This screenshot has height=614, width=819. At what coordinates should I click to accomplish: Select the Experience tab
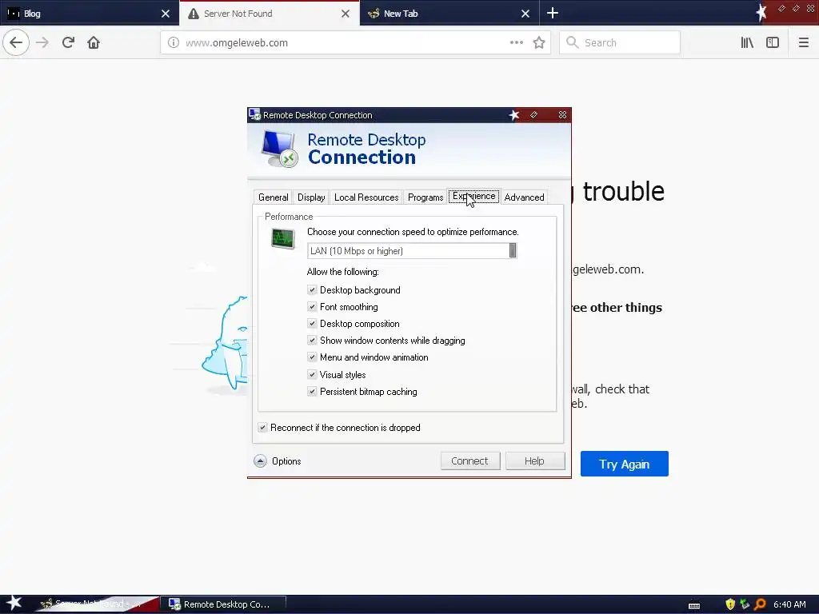[473, 197]
